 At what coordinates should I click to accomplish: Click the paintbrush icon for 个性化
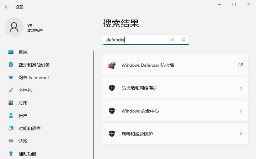[x=11, y=90]
